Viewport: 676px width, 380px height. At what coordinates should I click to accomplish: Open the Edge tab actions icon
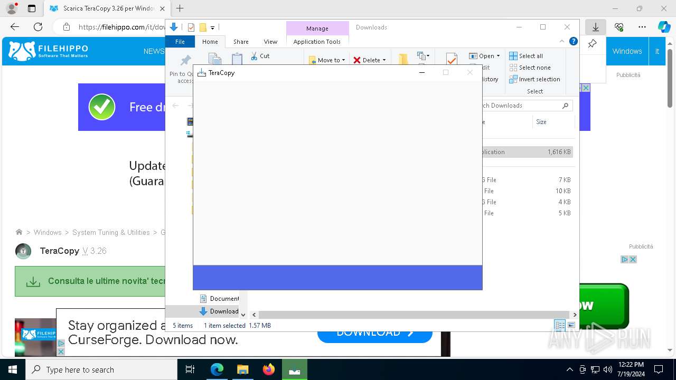(32, 8)
